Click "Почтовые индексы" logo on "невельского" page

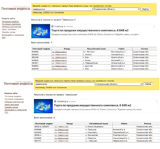click(16, 8)
